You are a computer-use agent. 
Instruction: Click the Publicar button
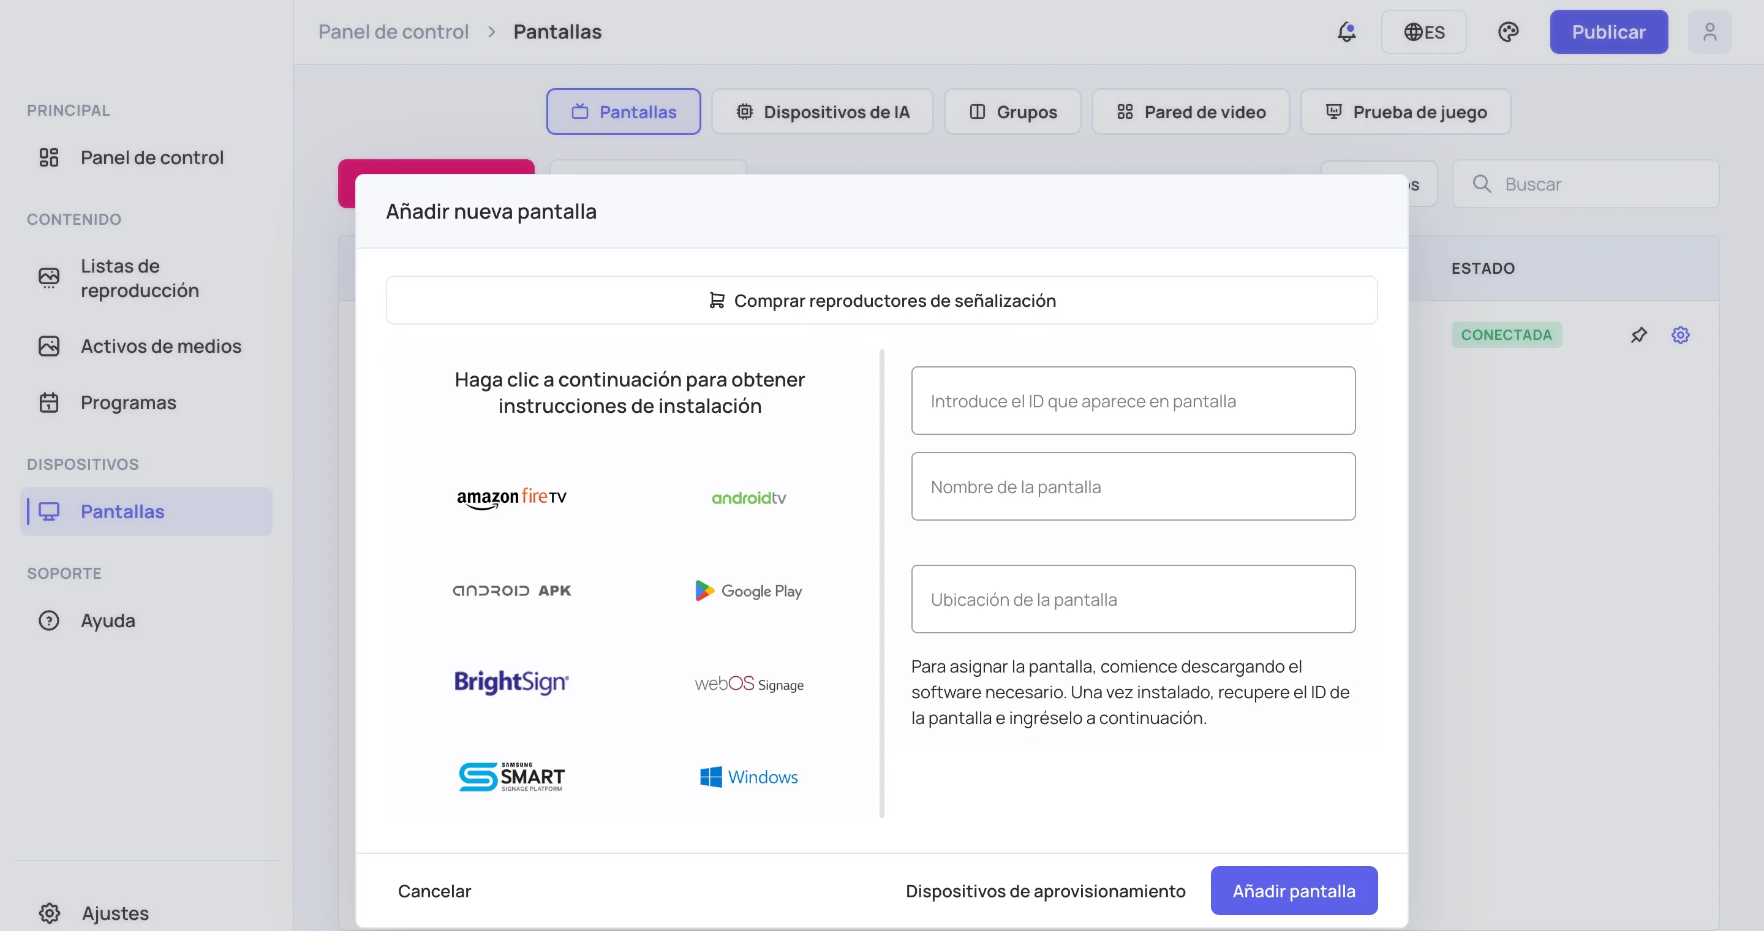pyautogui.click(x=1608, y=32)
